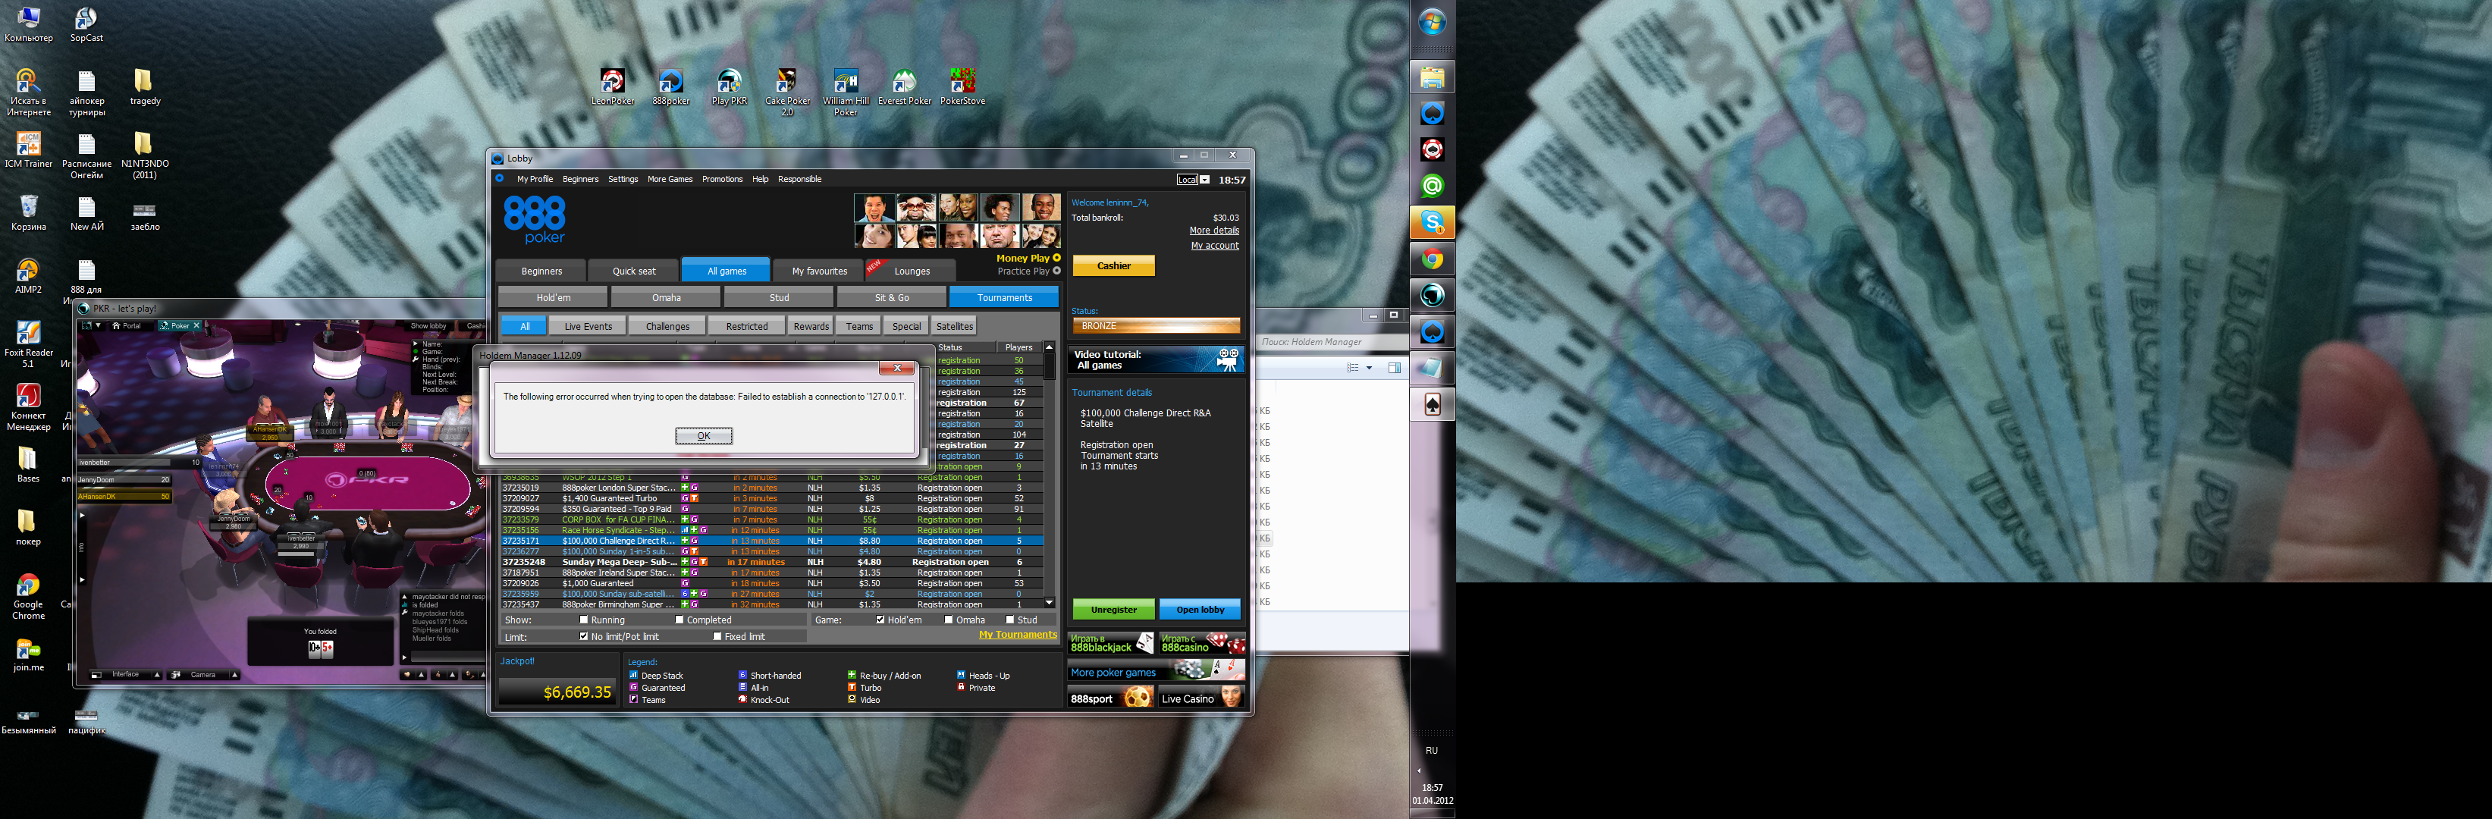Check the Omaha game filter

[x=948, y=620]
